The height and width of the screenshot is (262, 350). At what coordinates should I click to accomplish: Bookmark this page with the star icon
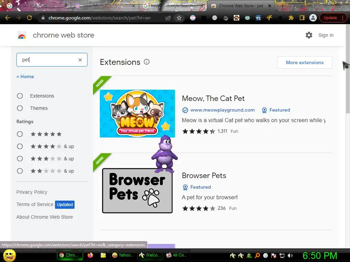click(179, 18)
